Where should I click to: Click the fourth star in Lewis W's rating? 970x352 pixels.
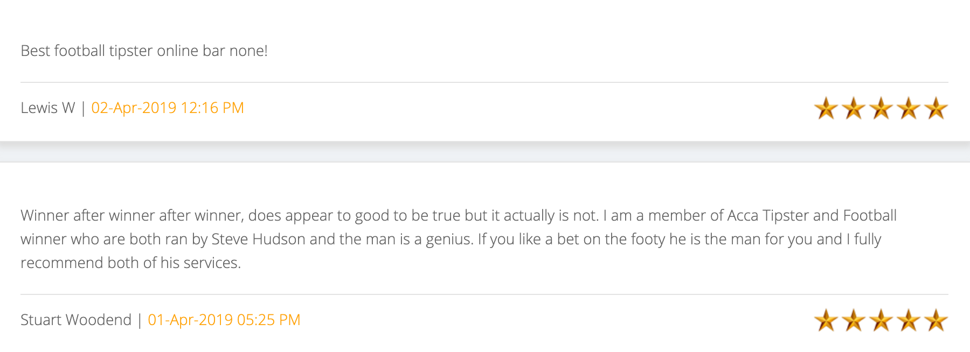coord(909,108)
